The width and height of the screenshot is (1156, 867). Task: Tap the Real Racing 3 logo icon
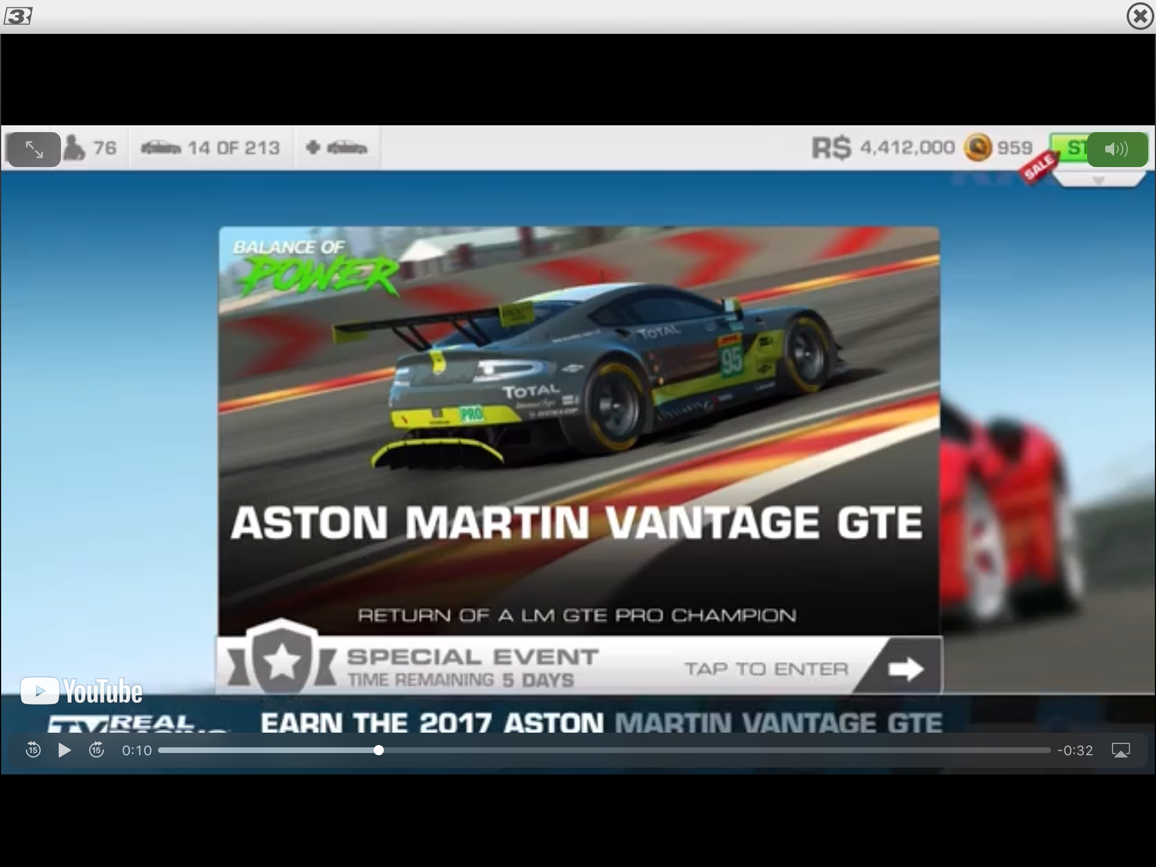(17, 17)
